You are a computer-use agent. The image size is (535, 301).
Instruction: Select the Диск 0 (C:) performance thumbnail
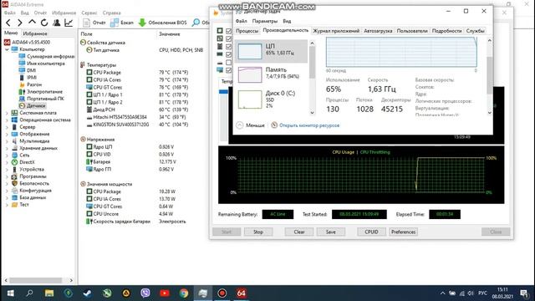pos(271,99)
